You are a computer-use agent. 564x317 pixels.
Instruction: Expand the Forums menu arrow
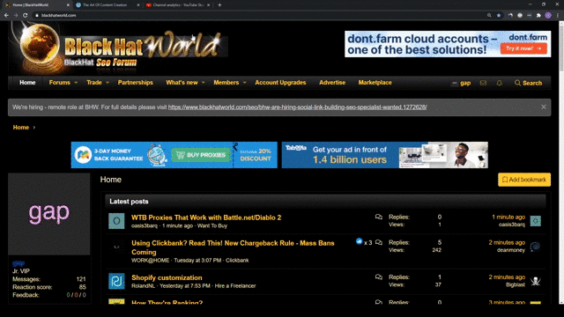[76, 83]
